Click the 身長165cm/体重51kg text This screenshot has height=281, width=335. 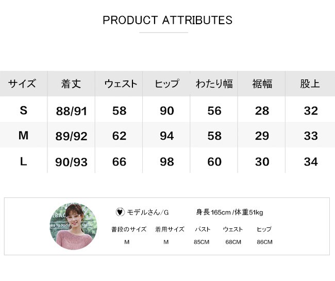click(230, 212)
